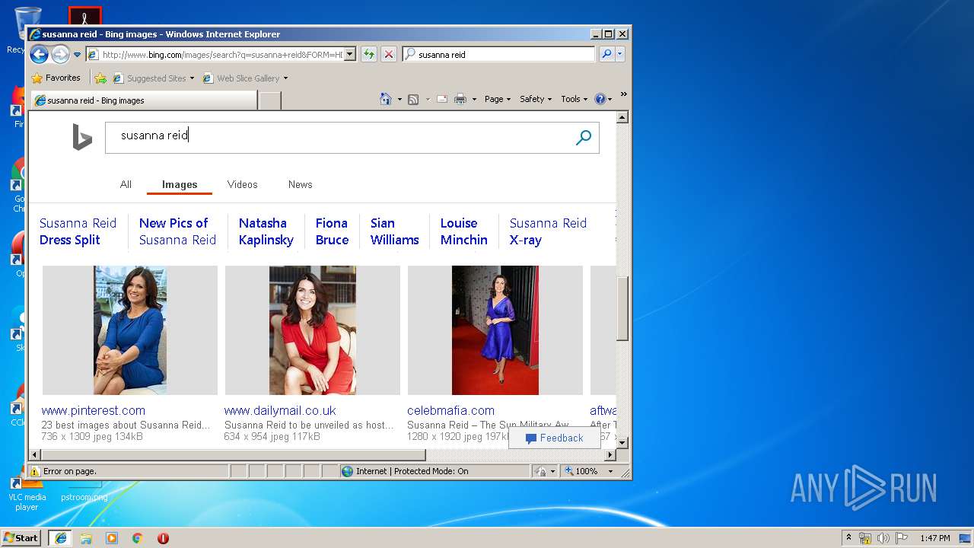Viewport: 974px width, 548px height.
Task: Click the Windows Start button
Action: [21, 537]
